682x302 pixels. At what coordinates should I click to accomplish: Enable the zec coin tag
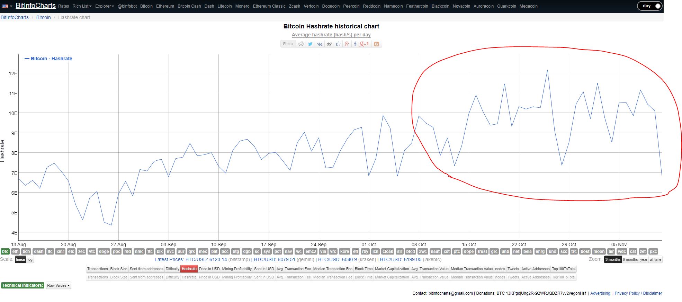(81, 251)
